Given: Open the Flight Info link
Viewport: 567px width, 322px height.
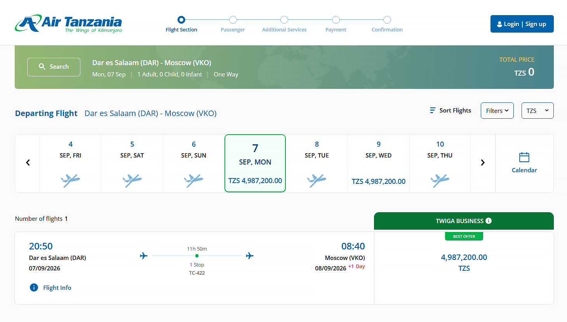Looking at the screenshot, I should pos(57,287).
